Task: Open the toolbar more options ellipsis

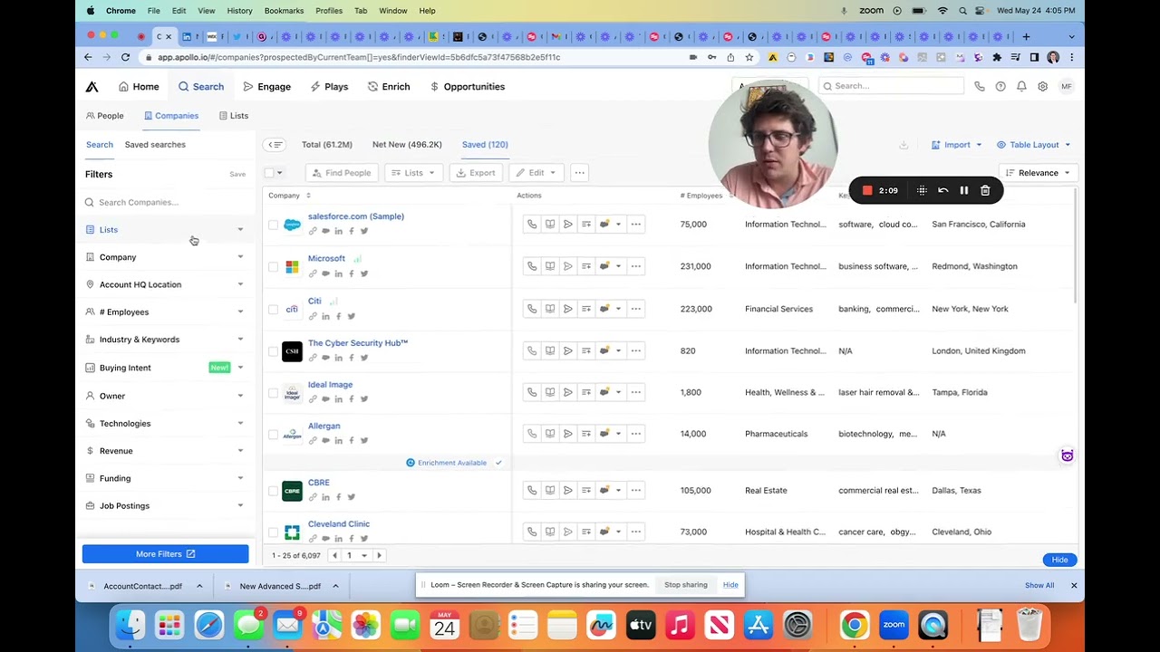Action: pyautogui.click(x=580, y=173)
